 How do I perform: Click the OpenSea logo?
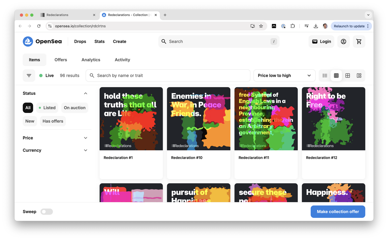pos(42,42)
